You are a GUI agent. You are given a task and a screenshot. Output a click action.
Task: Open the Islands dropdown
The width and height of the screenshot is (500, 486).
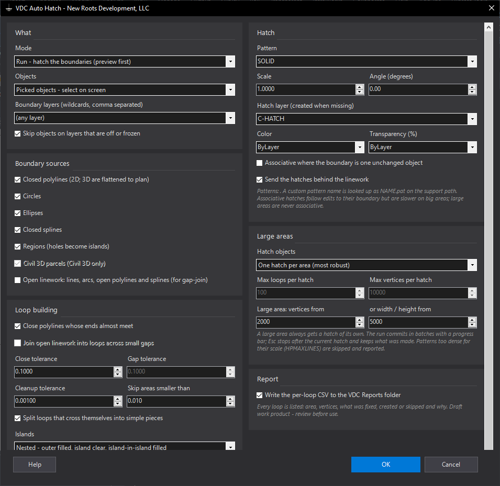[230, 446]
